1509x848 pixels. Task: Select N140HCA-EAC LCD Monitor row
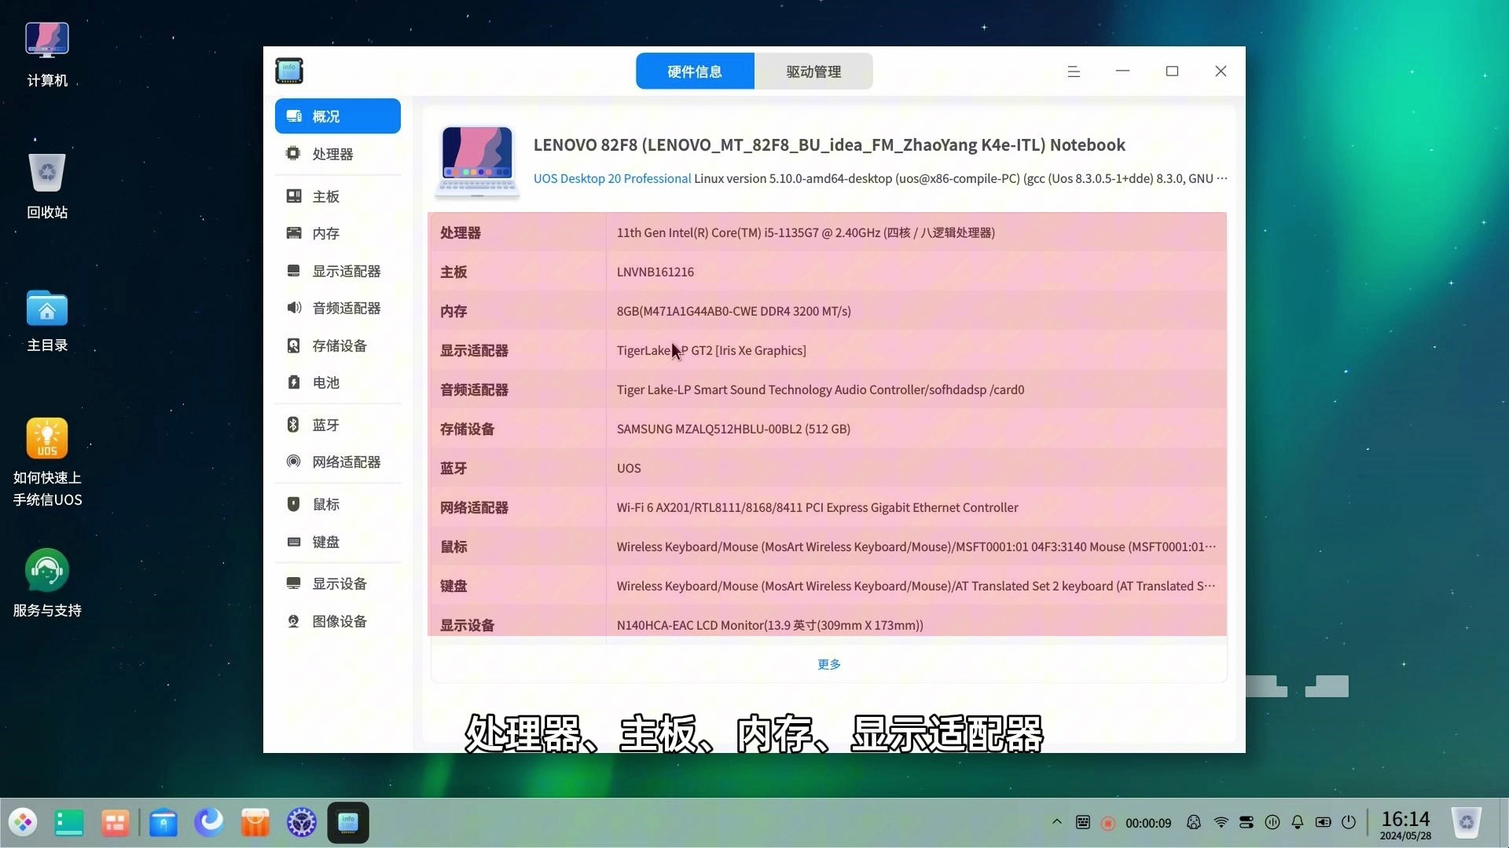click(827, 624)
